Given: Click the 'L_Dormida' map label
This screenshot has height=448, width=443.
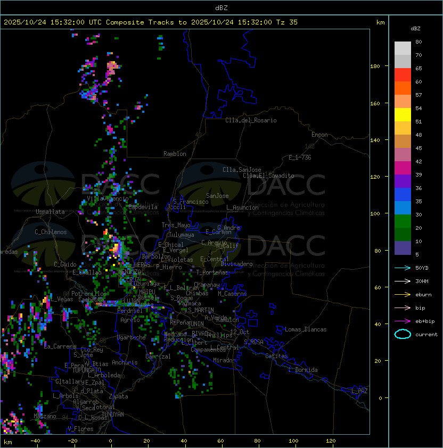Looking at the screenshot, I should [303, 370].
